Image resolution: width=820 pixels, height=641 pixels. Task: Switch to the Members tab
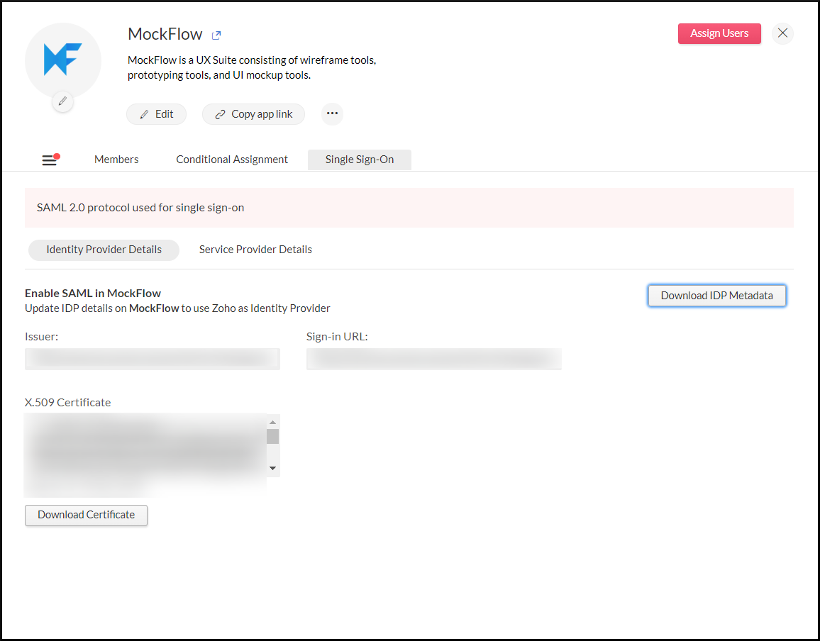click(116, 159)
